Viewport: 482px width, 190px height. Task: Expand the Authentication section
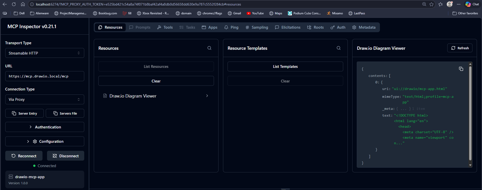click(45, 127)
